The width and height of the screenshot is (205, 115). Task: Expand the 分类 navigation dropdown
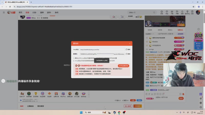34,13
